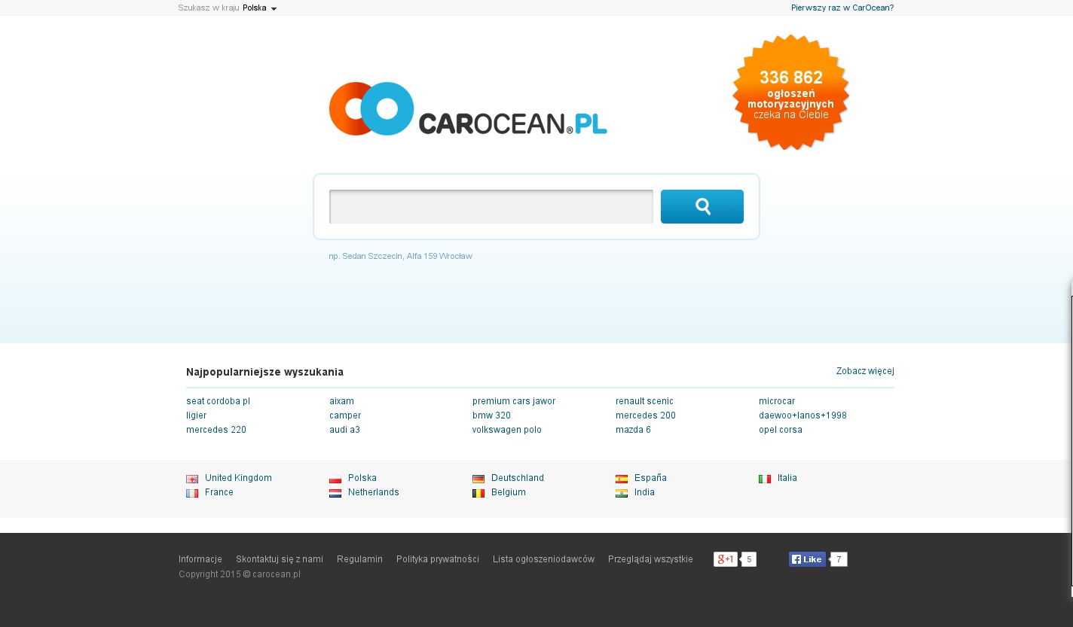Click the Polska flag icon
The image size is (1073, 627).
[x=335, y=479]
